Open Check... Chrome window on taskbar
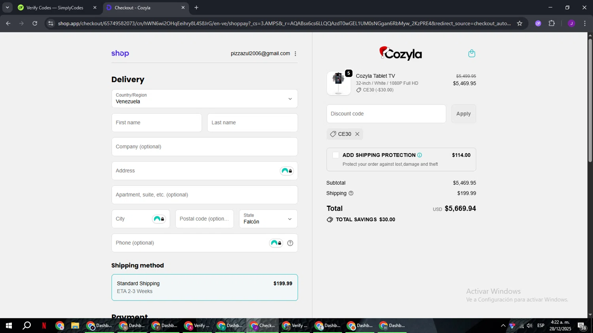The width and height of the screenshot is (593, 333). coord(263,326)
